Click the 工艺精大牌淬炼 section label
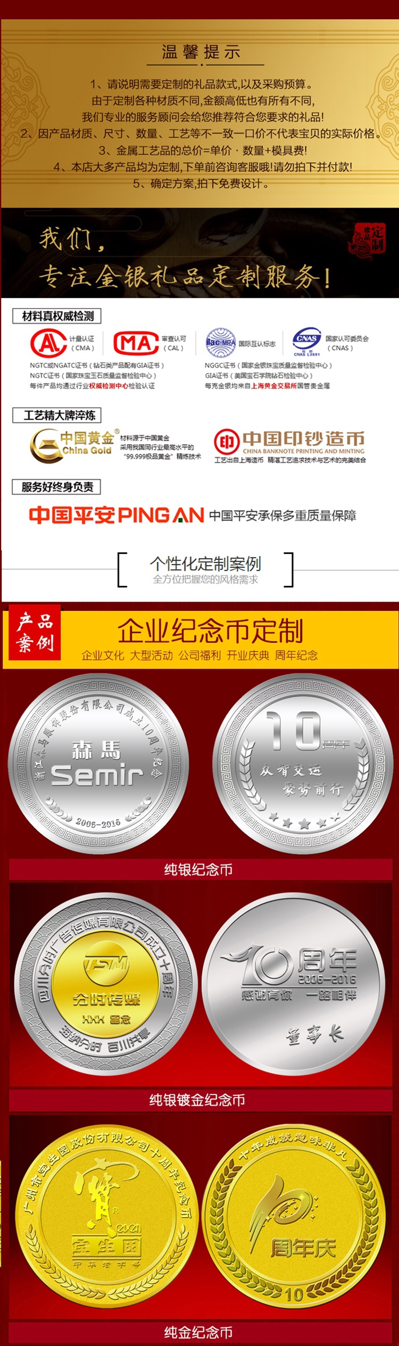The width and height of the screenshot is (399, 1346). click(57, 415)
